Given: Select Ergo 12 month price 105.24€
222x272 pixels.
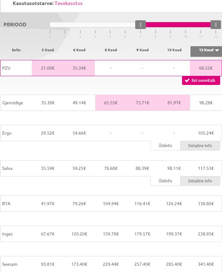Looking at the screenshot, I should 206,133.
